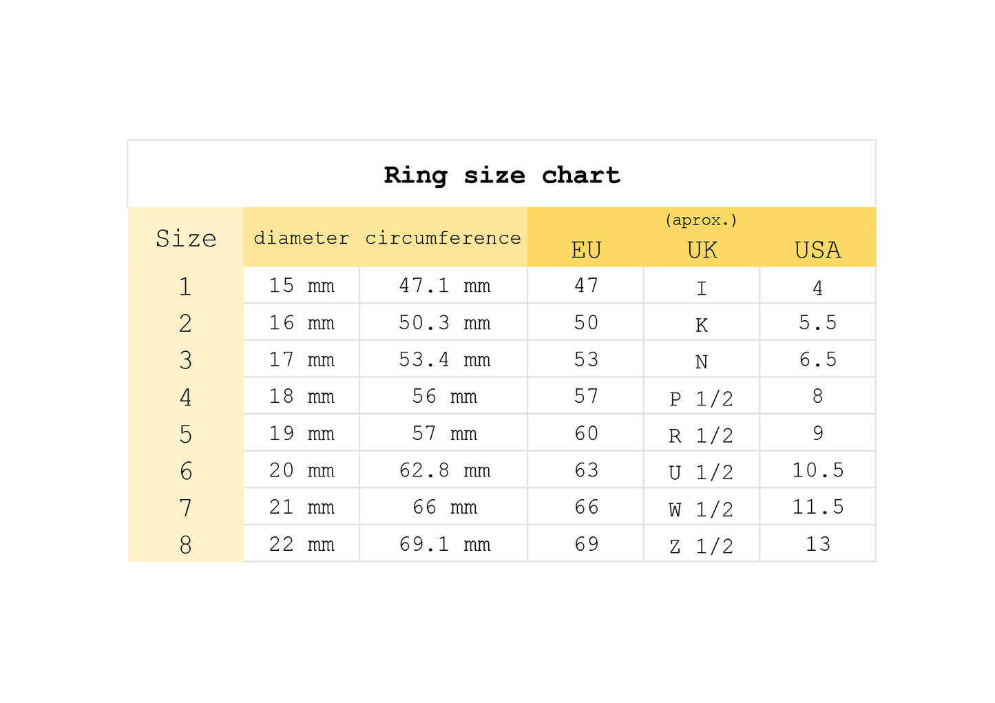Click the 19 mm diameter cell

[x=302, y=433]
